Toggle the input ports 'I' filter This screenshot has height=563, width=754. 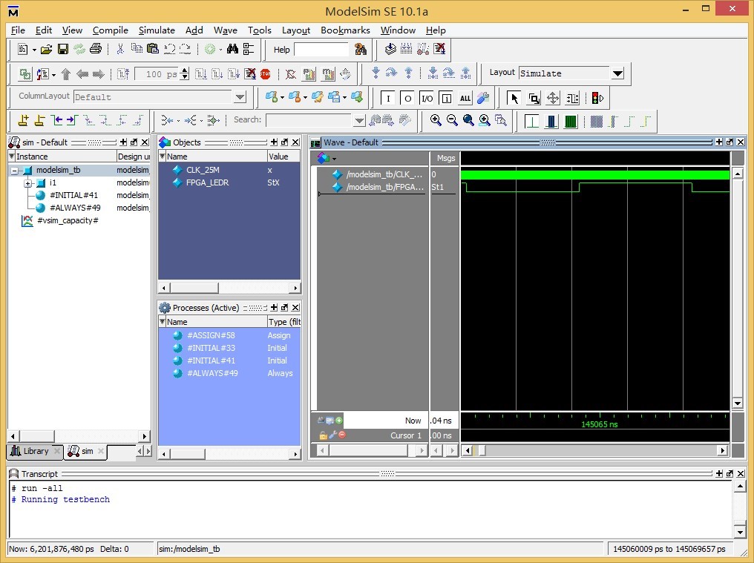pyautogui.click(x=388, y=98)
